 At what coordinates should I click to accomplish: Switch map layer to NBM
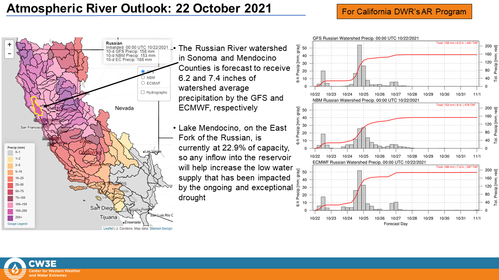(x=143, y=77)
